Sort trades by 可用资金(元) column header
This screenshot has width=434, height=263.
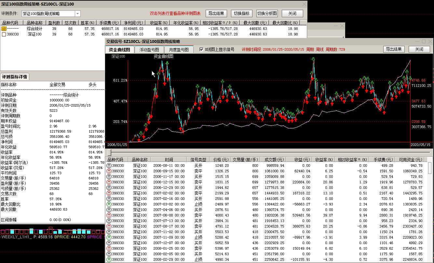pyautogui.click(x=410, y=160)
